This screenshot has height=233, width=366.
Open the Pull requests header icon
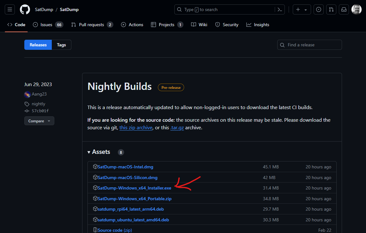(331, 10)
